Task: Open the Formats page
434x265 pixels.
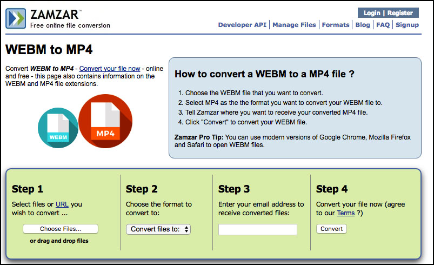Action: [336, 25]
